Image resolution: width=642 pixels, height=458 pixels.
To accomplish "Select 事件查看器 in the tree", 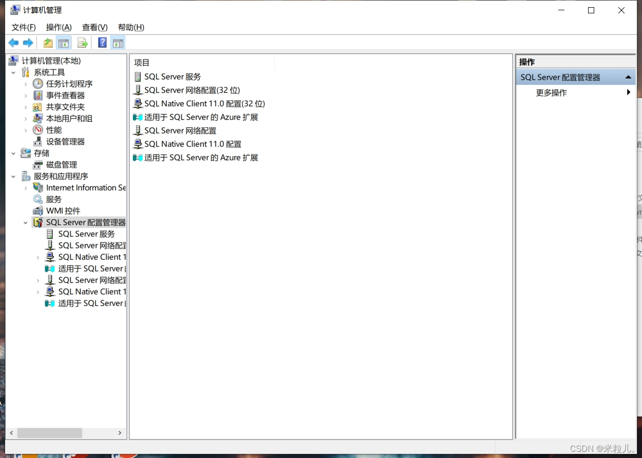I will (x=65, y=96).
